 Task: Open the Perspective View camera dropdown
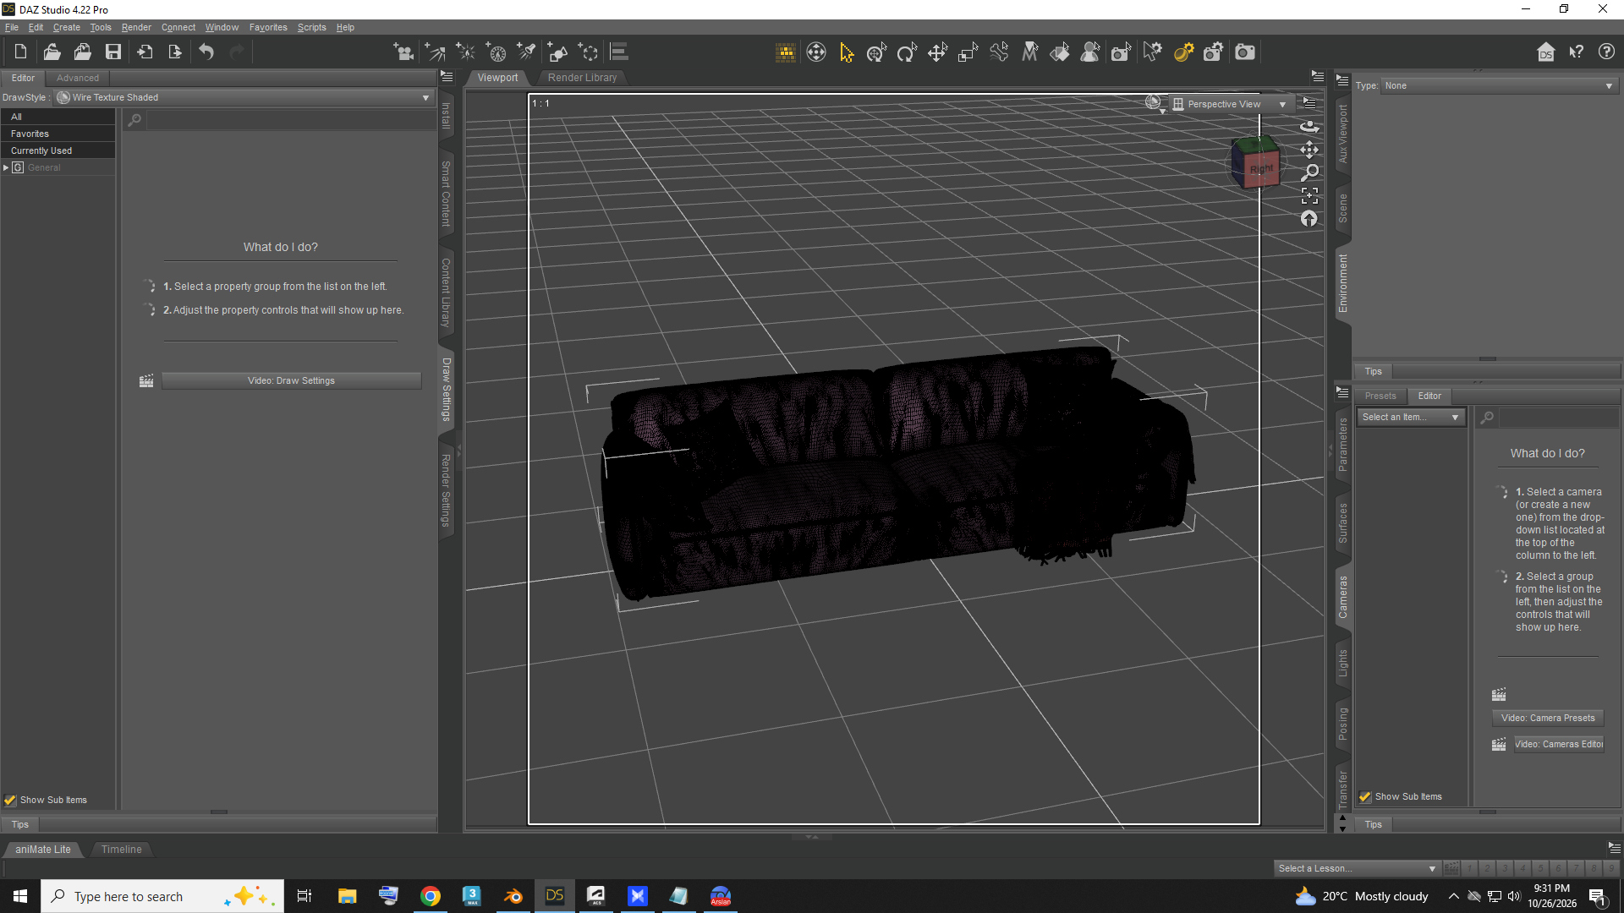[1230, 104]
